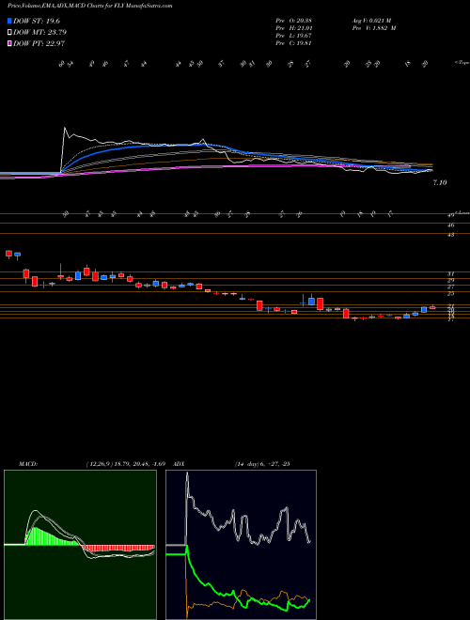Click the 31 level label on candlestick axis
Screen dimensions: 470x620
pos(450,273)
